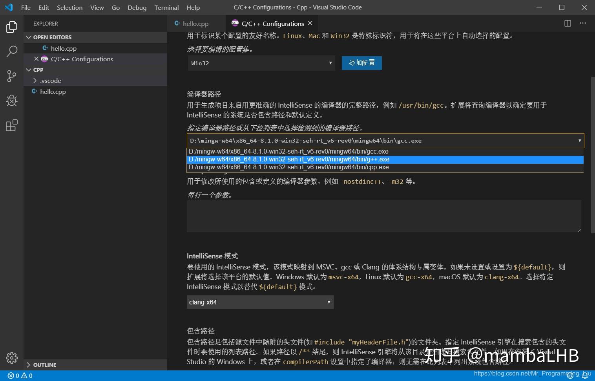Close C/C++ Configurations in Open Editors
Screen dimensions: 595x381
pos(37,59)
